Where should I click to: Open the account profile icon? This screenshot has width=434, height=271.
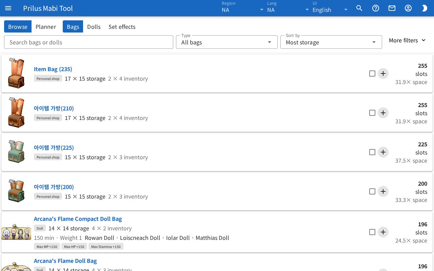(408, 8)
